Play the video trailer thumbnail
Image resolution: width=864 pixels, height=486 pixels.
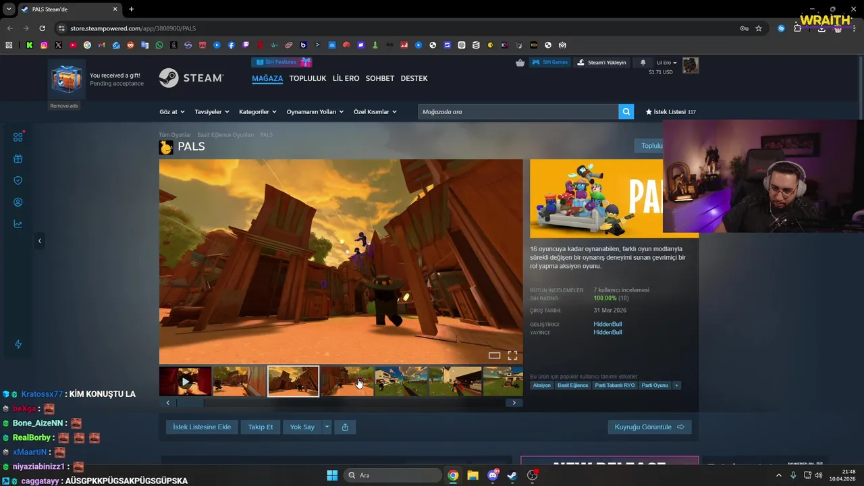point(186,381)
